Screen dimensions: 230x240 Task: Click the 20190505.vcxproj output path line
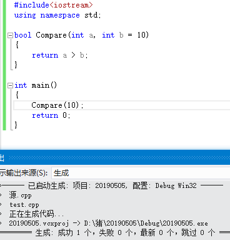[108, 223]
